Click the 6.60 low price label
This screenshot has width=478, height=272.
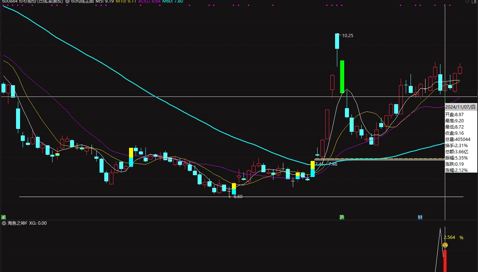point(238,196)
